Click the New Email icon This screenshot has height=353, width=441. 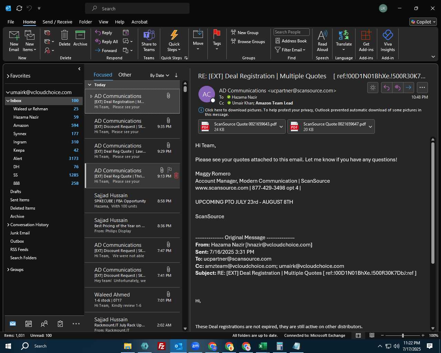(x=14, y=35)
